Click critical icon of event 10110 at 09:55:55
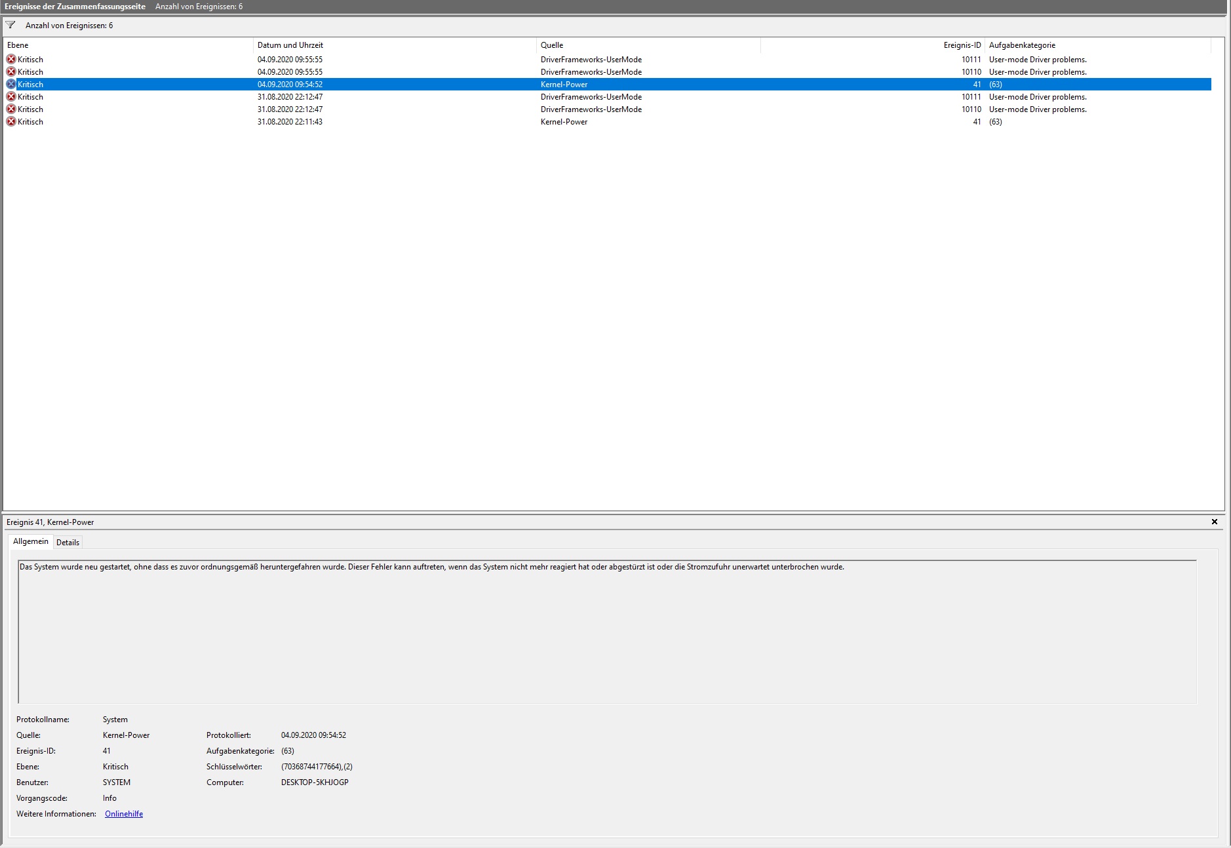The height and width of the screenshot is (848, 1231). pos(11,71)
